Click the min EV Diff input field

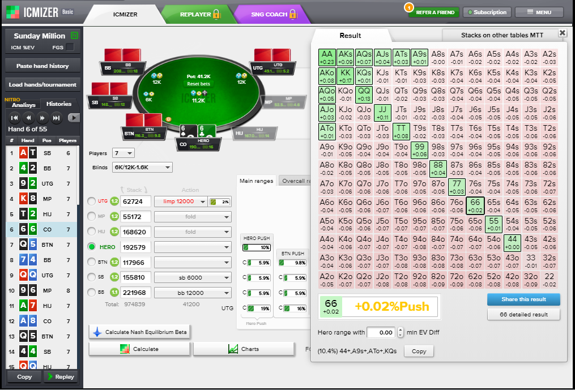[x=381, y=332]
